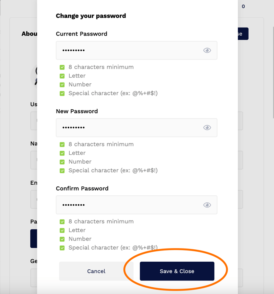Show Current Password using eye icon
The width and height of the screenshot is (274, 294).
(x=207, y=50)
